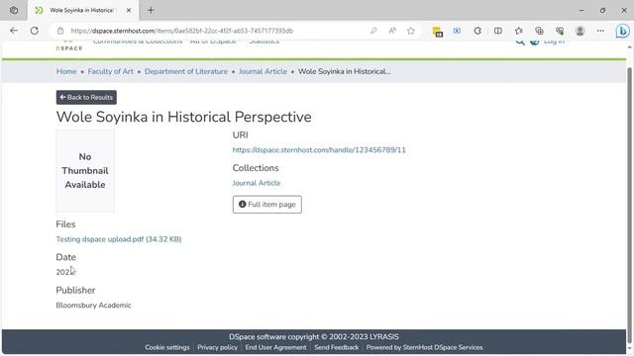634x356 pixels.
Task: Open Browser essentials heart icon
Action: tap(560, 31)
